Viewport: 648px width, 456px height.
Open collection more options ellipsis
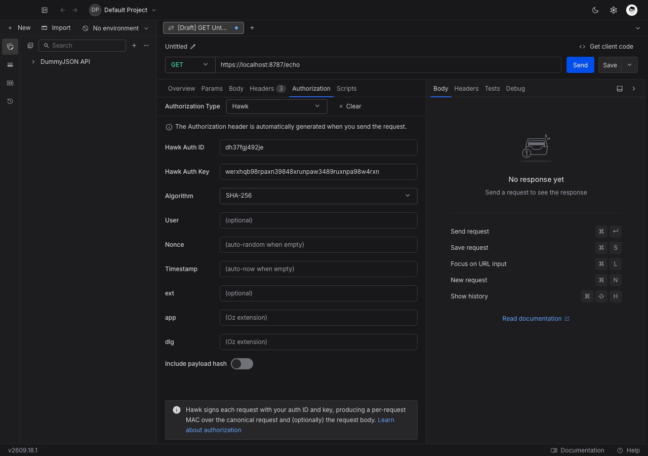click(146, 46)
